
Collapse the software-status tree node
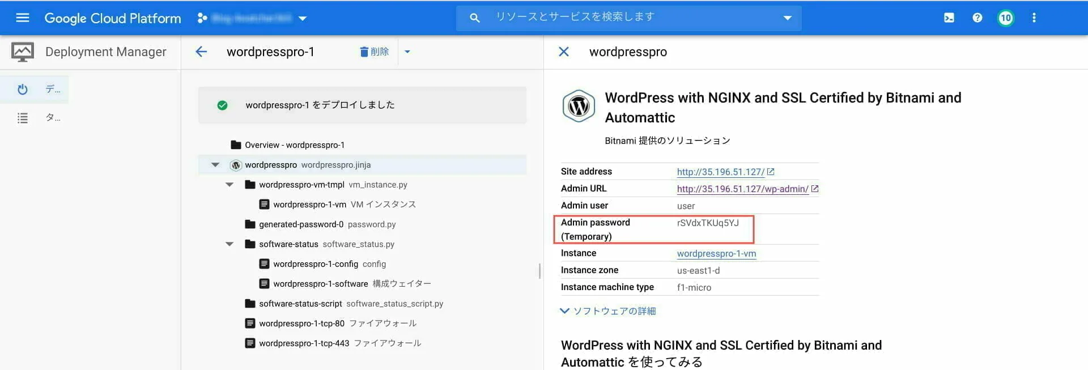click(x=229, y=244)
